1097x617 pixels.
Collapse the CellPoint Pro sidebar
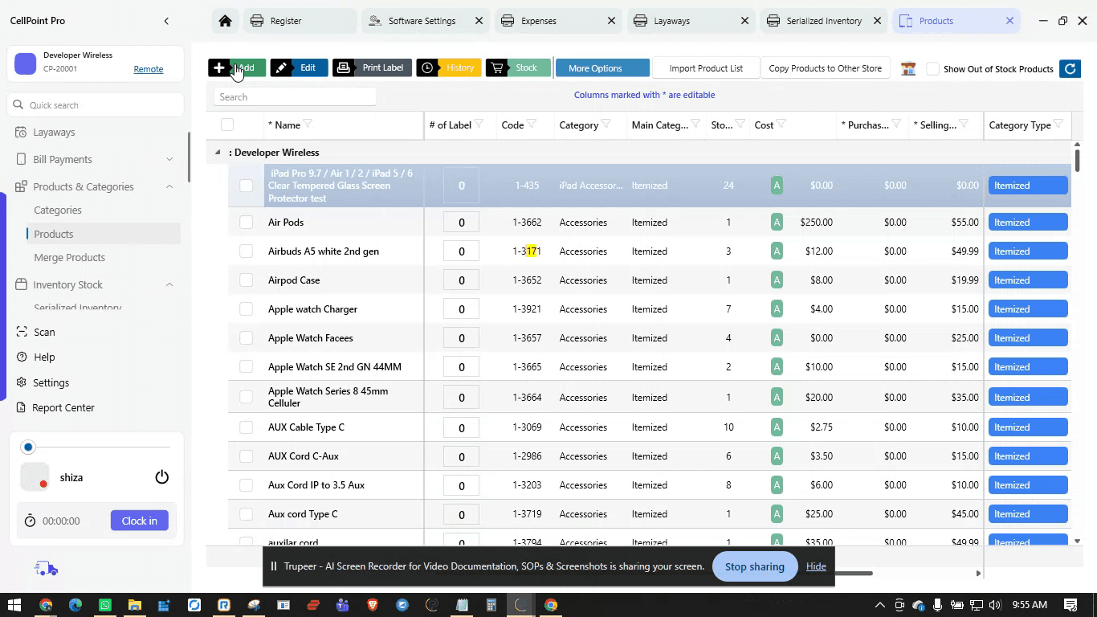(166, 21)
